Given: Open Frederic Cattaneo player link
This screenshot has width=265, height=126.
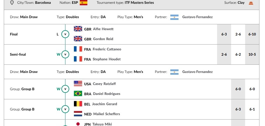Looking at the screenshot, I should click(x=107, y=49).
